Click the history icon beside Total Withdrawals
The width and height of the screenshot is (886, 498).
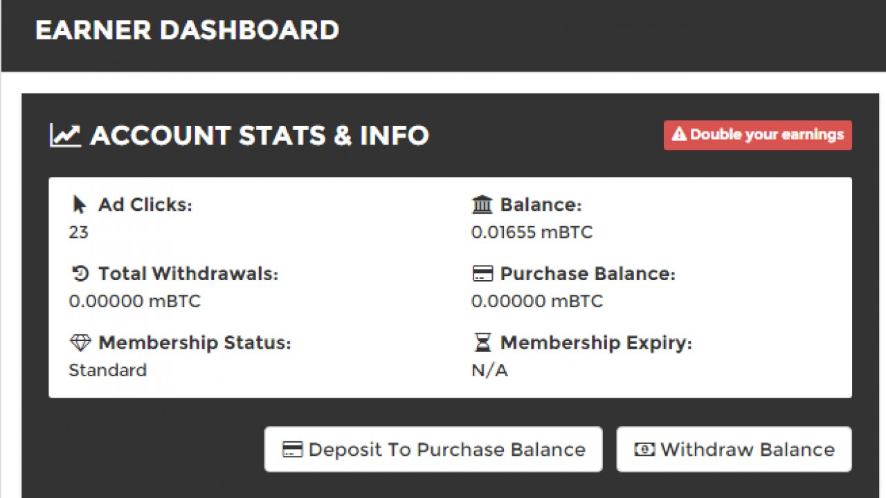point(80,274)
